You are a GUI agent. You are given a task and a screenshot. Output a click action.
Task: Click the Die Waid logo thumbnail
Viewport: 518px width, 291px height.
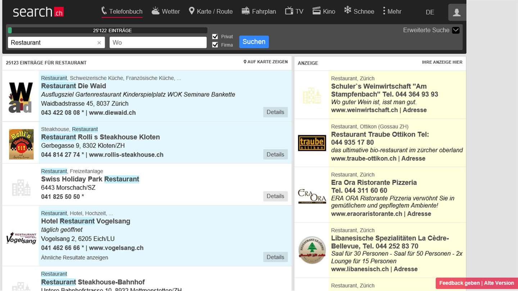coord(21,97)
